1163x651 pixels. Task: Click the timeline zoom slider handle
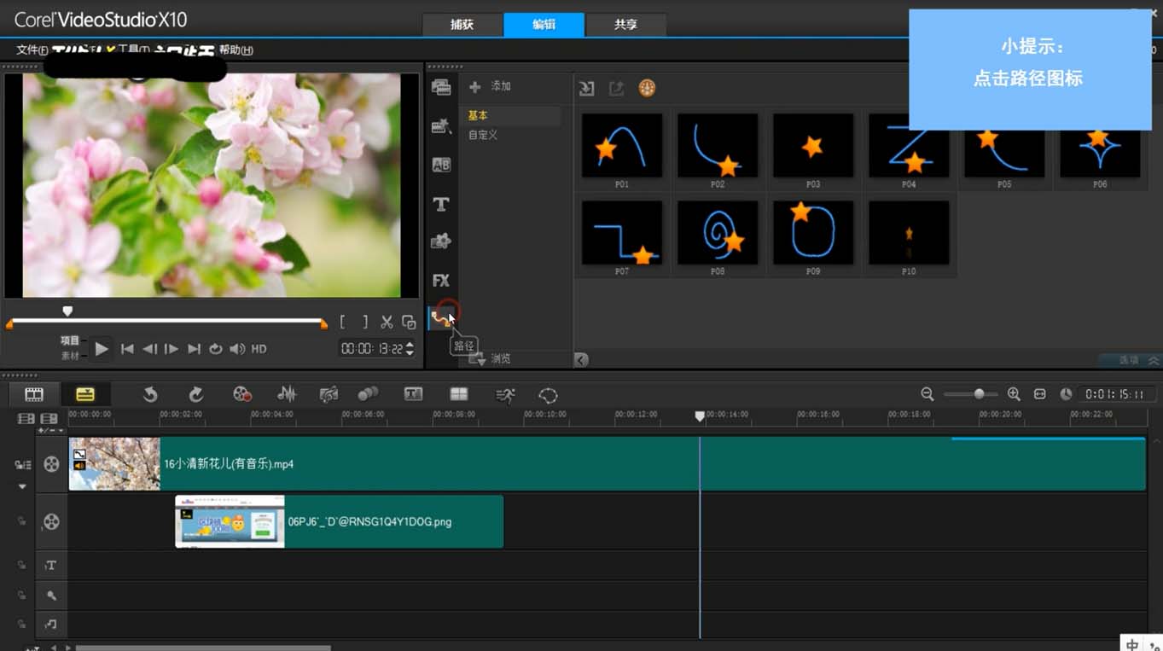pos(979,393)
